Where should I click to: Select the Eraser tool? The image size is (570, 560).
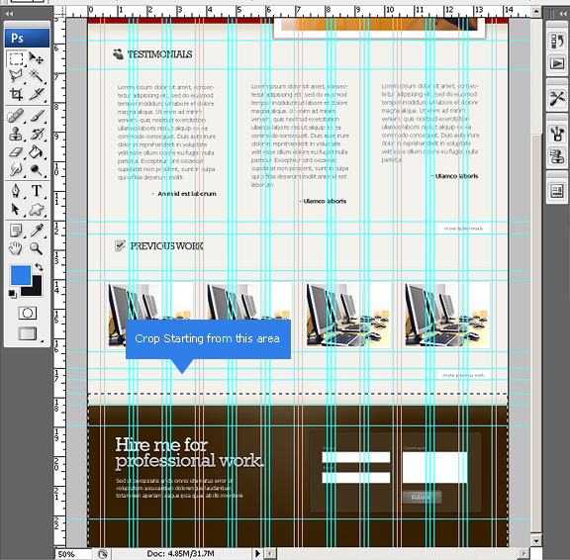(x=16, y=152)
